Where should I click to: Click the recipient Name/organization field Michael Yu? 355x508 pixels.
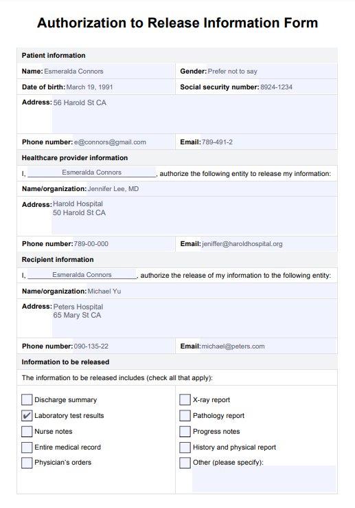[211, 291]
